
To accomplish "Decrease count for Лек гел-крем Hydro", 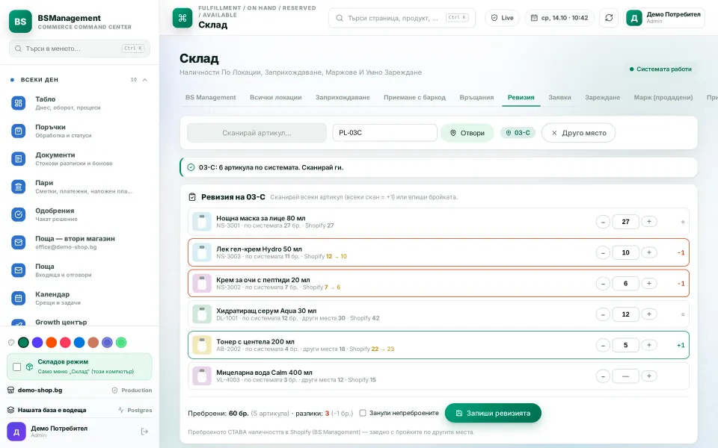I will point(603,253).
